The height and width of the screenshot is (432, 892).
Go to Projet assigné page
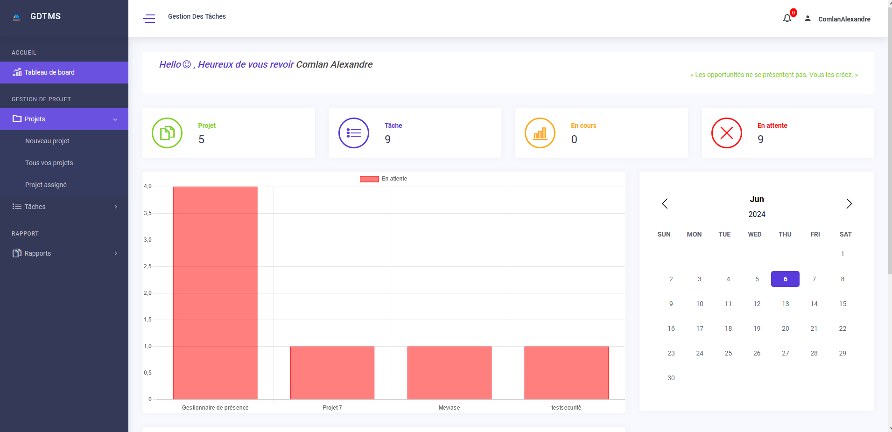point(46,185)
